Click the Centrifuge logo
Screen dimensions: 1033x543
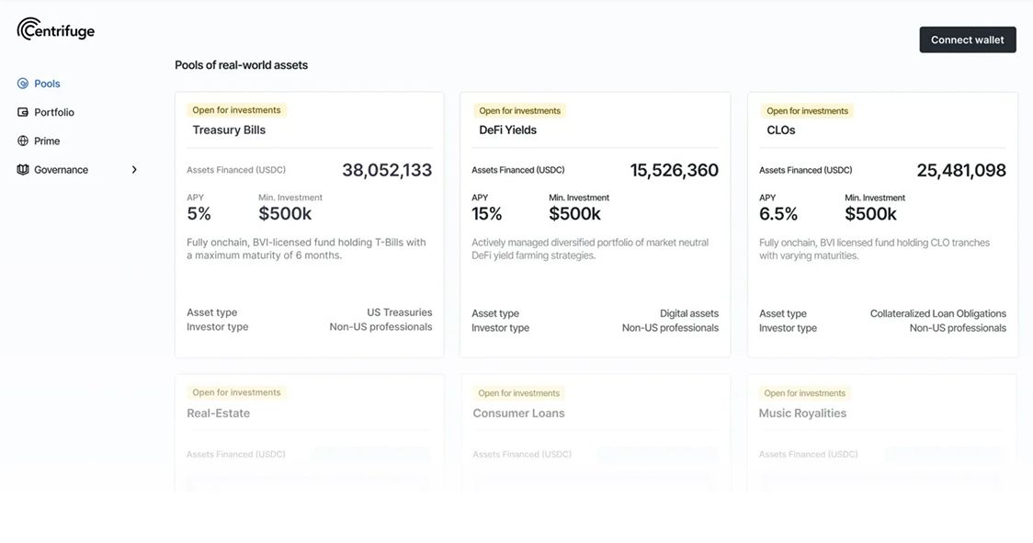point(54,28)
